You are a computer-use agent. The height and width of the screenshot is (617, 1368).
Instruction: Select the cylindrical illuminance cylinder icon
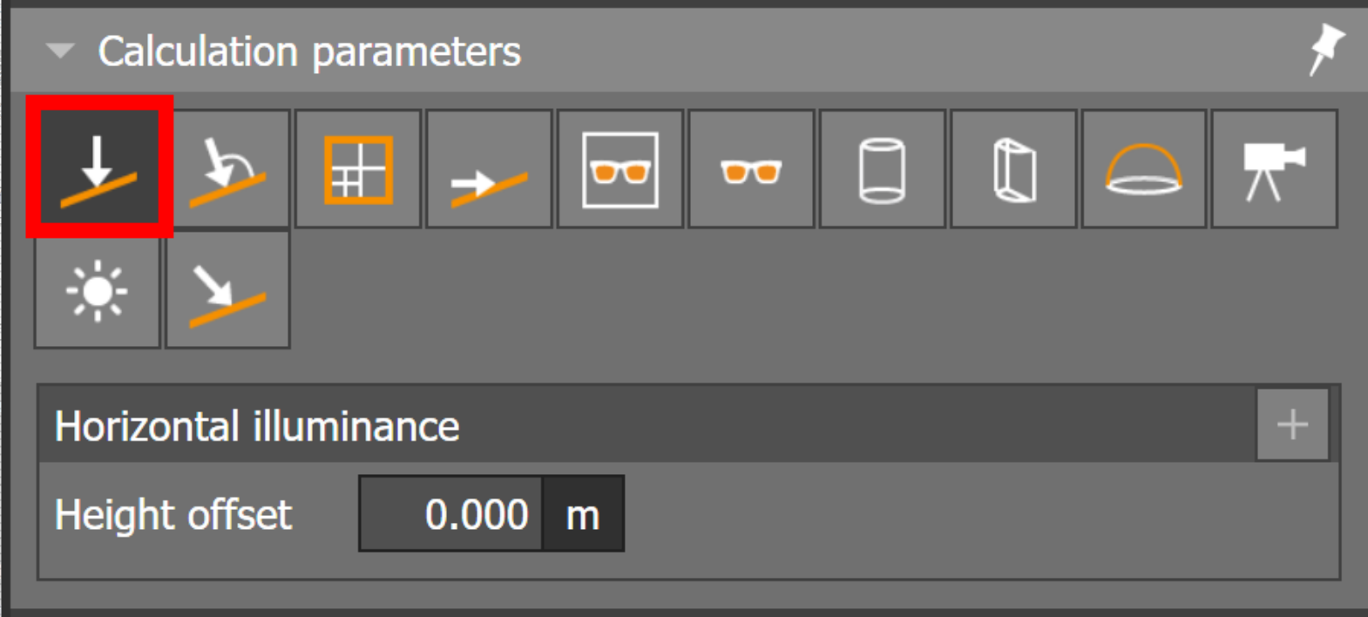882,168
